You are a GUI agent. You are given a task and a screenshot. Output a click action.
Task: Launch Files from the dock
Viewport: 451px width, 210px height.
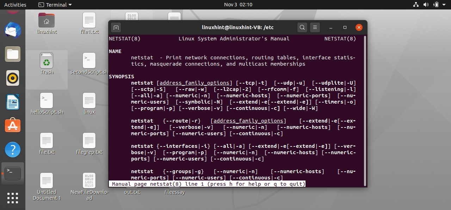pos(13,54)
